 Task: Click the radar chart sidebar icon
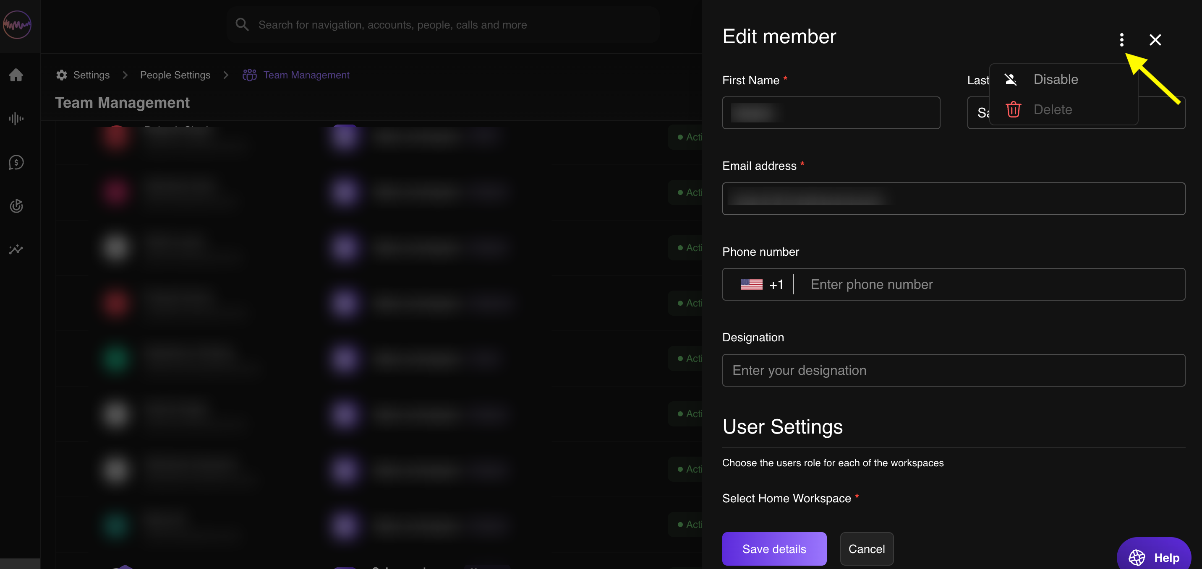[16, 205]
